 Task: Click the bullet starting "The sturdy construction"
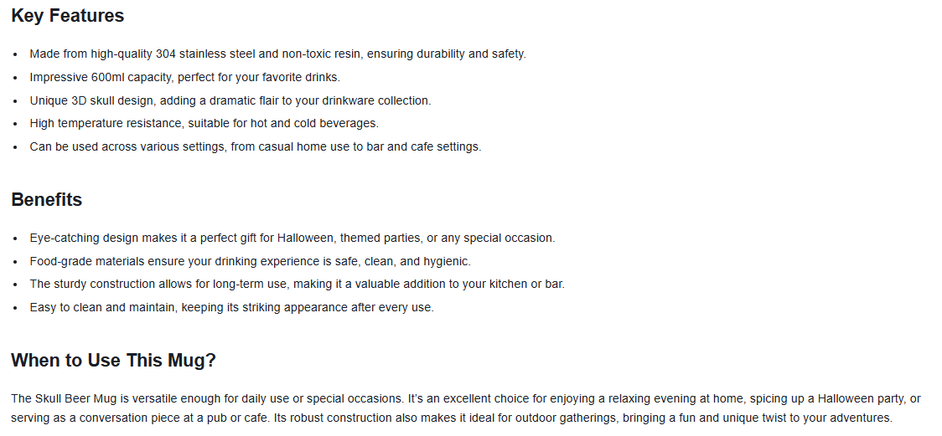pos(297,284)
